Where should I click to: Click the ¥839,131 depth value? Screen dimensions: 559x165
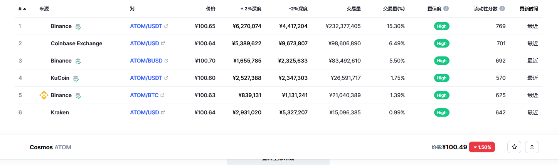pyautogui.click(x=250, y=95)
